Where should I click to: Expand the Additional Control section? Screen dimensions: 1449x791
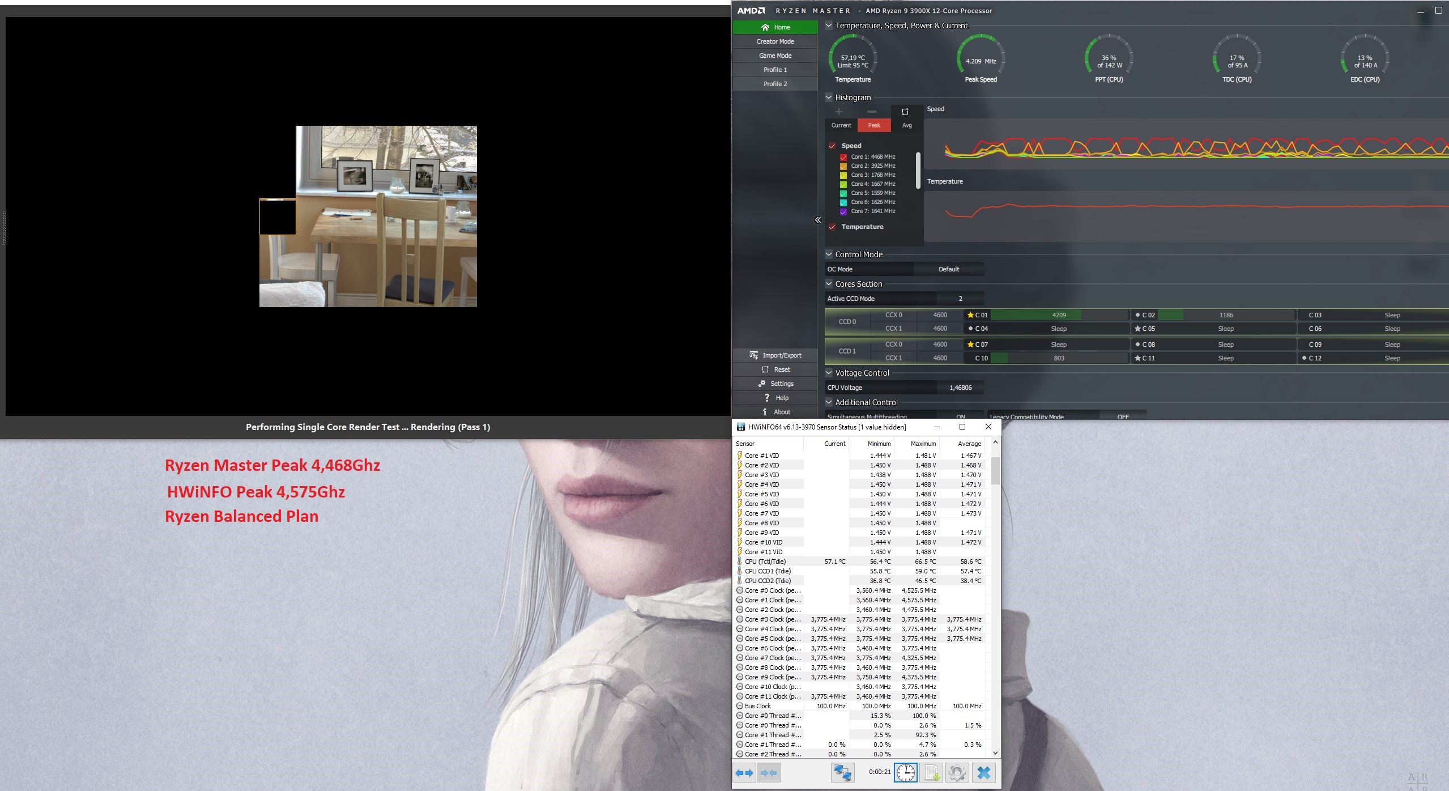pos(829,402)
